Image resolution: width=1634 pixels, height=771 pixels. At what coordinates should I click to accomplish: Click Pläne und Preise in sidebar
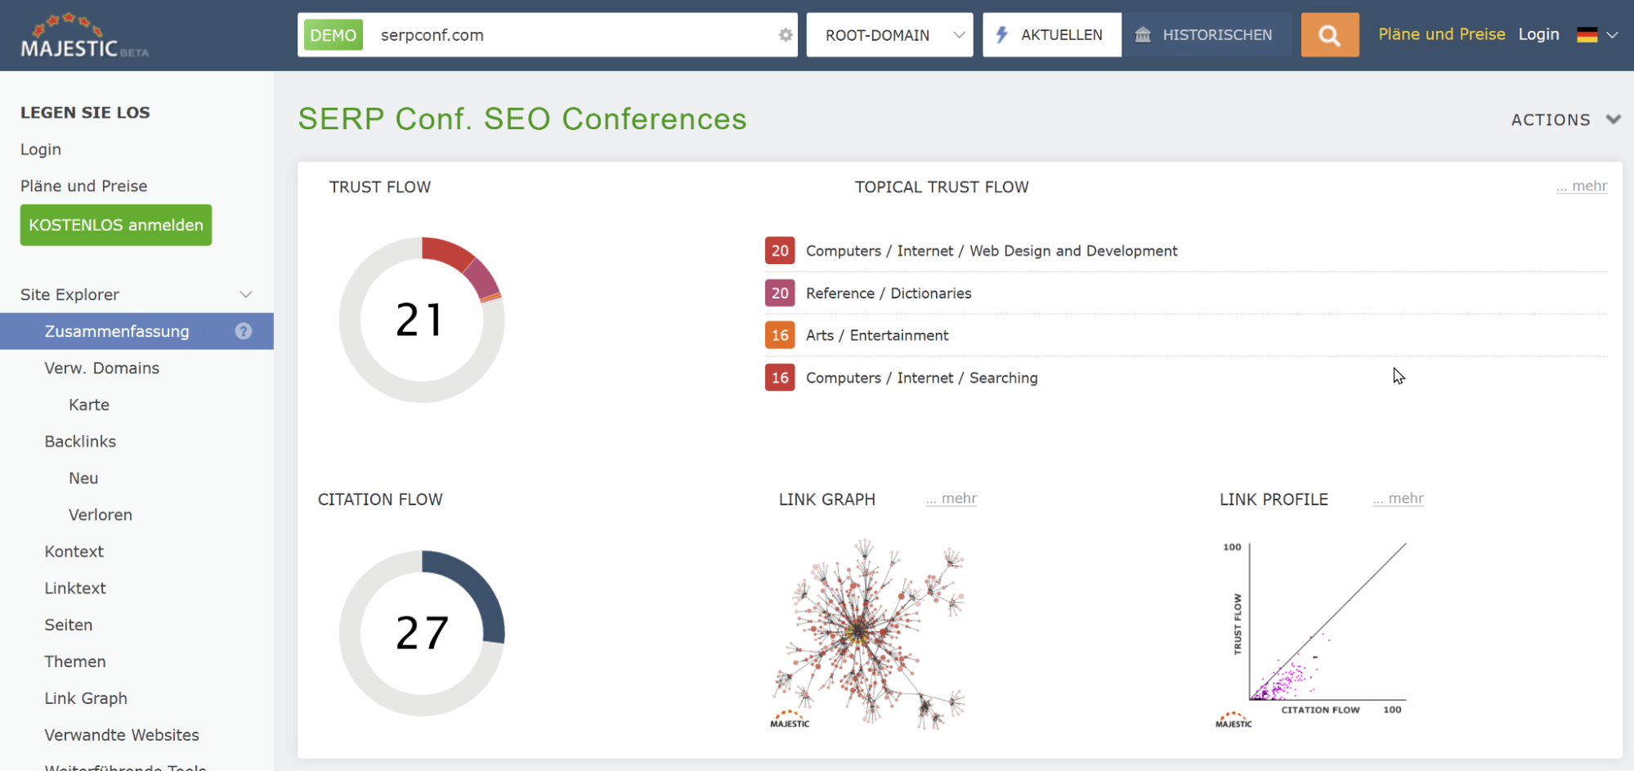[x=84, y=186]
